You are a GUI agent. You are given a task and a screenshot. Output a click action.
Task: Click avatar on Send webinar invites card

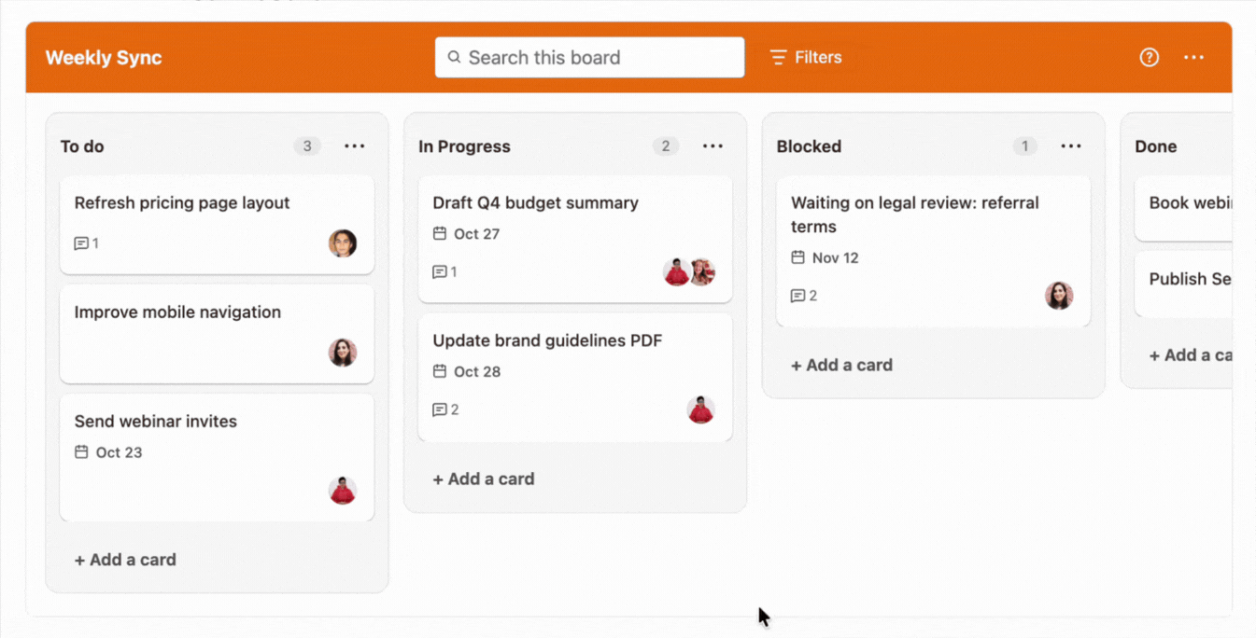pyautogui.click(x=343, y=491)
